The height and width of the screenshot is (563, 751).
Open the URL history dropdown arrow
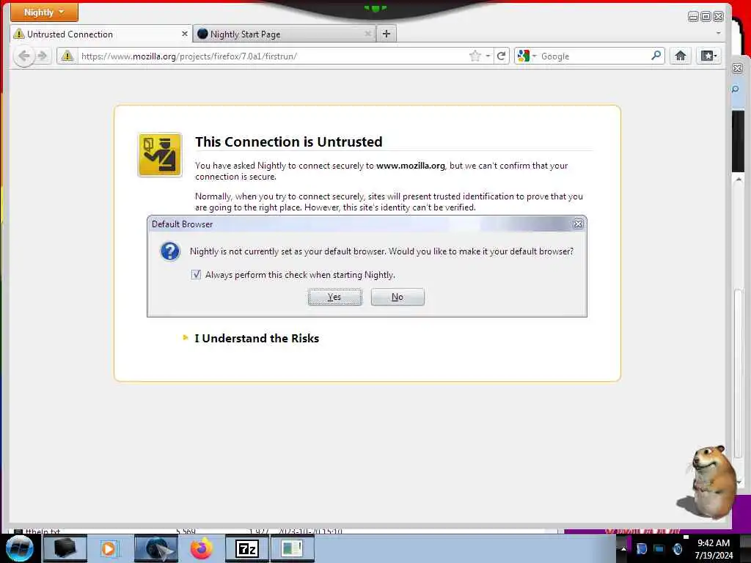coord(488,56)
